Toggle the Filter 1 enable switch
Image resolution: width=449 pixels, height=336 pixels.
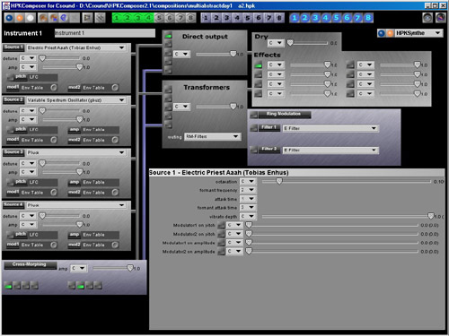pos(254,128)
